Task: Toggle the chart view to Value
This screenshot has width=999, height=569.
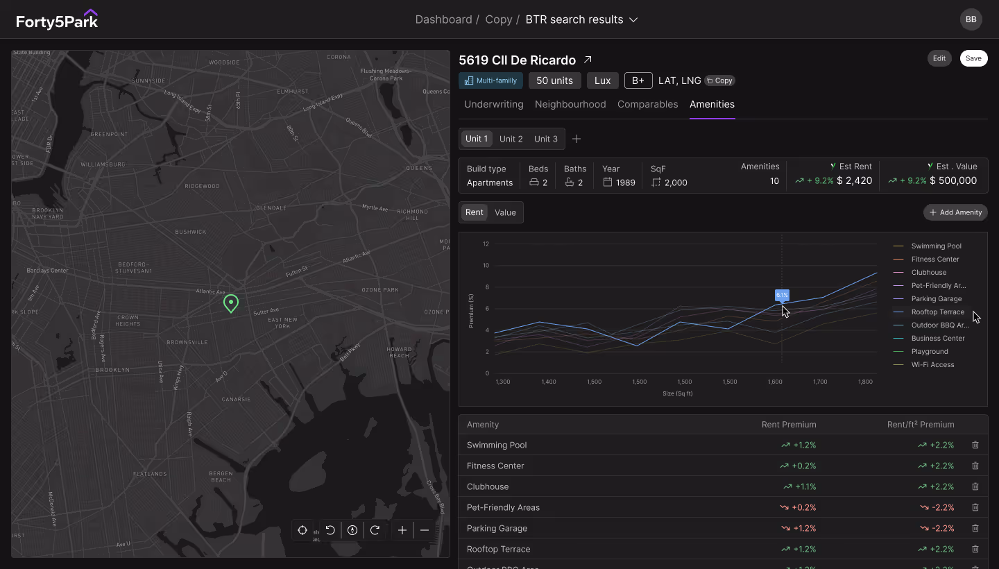Action: click(x=505, y=212)
